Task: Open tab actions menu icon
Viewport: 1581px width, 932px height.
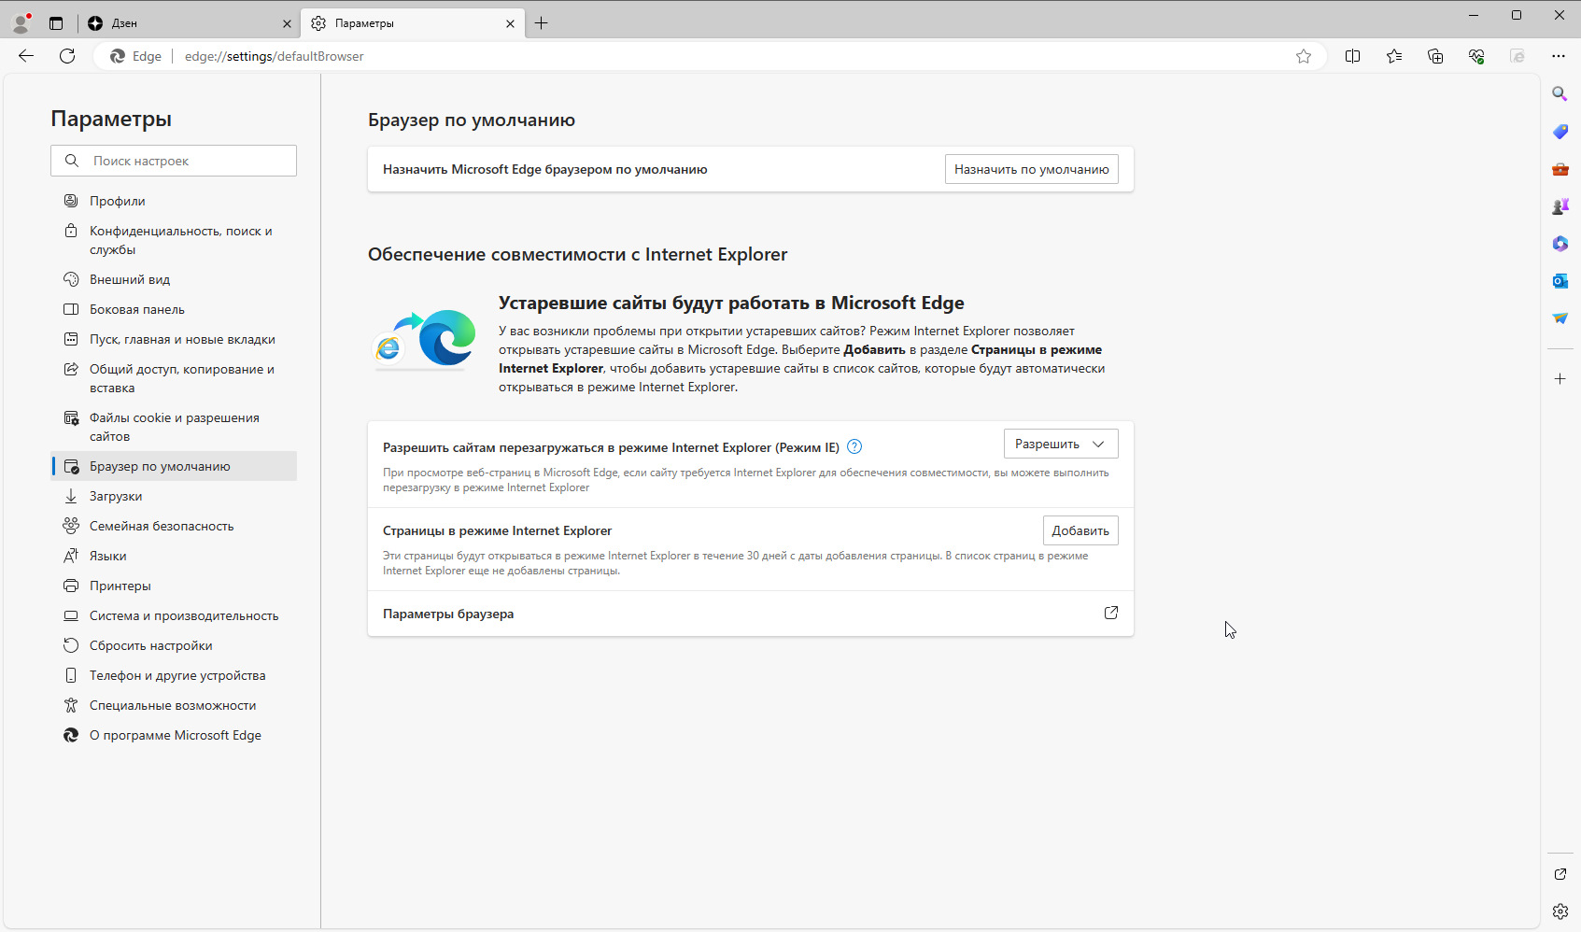Action: click(x=56, y=23)
